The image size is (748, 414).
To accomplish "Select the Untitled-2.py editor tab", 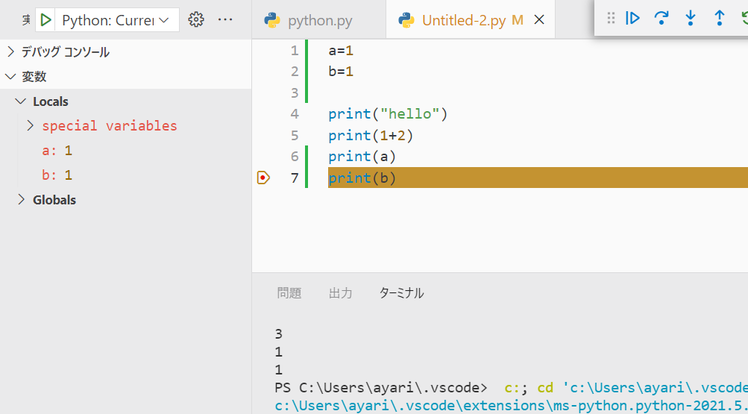I will [x=471, y=20].
